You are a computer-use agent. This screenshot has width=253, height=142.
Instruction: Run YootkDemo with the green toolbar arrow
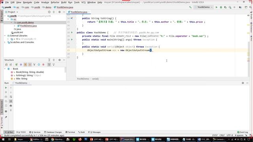point(217,7)
